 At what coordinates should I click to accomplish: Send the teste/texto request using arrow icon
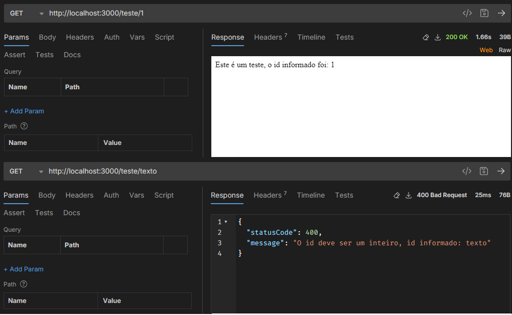[501, 171]
